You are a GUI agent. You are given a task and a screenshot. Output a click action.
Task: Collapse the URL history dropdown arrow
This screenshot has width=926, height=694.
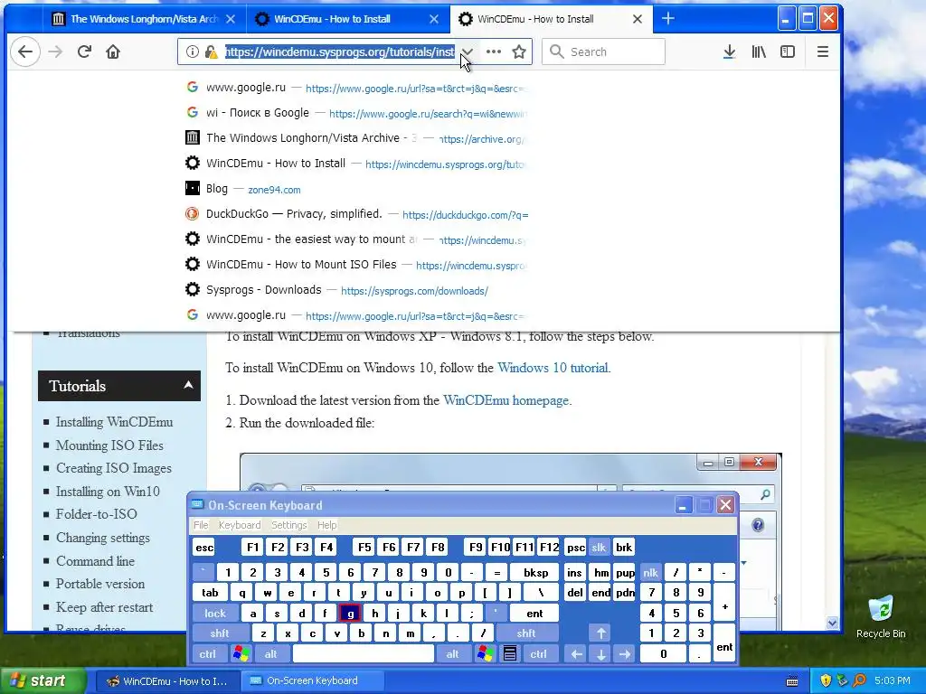pyautogui.click(x=467, y=52)
